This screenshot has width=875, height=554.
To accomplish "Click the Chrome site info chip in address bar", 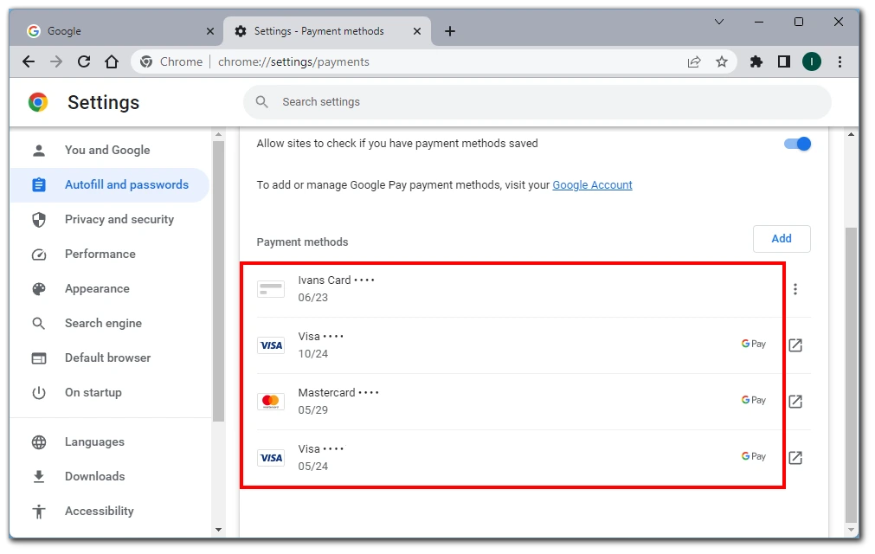I will point(171,62).
